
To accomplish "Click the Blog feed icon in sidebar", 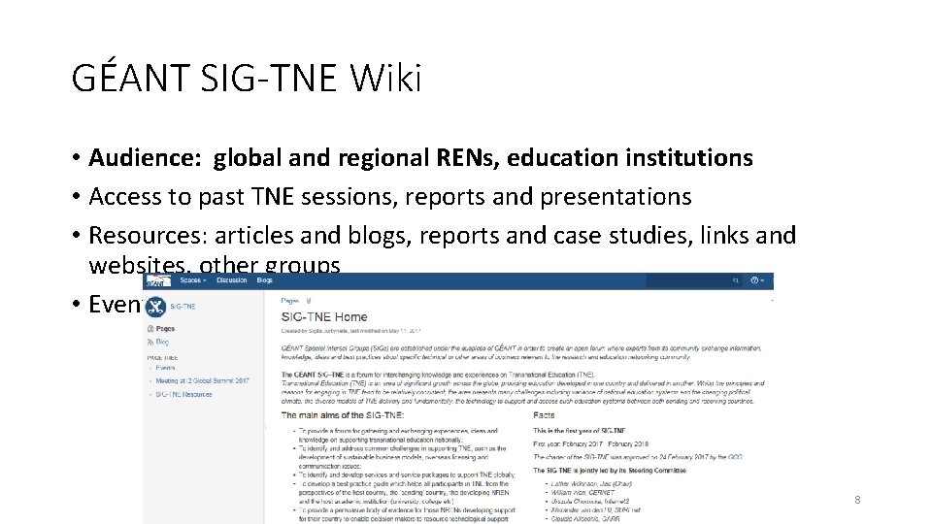I will point(150,343).
